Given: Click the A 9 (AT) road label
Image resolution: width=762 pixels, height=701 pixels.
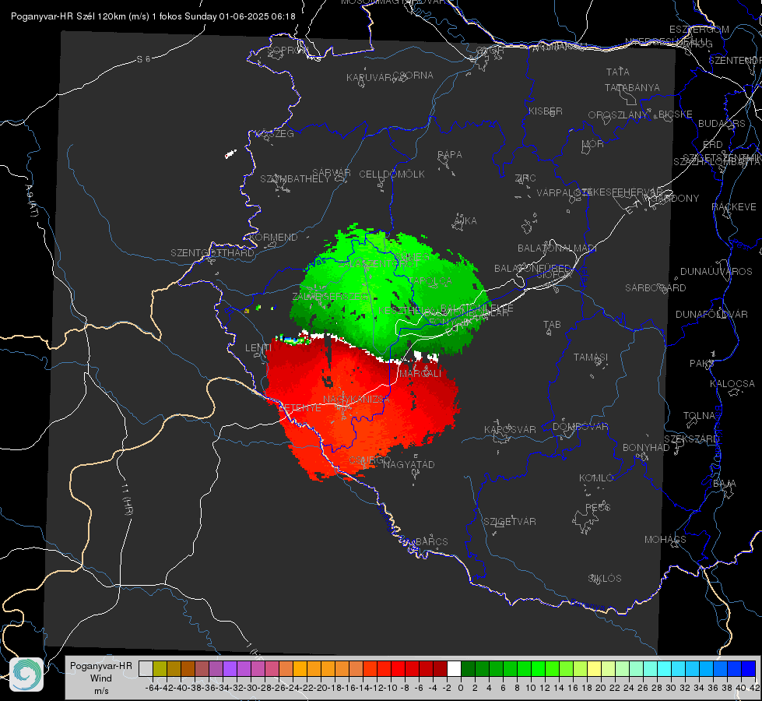Looking at the screenshot, I should pos(31,200).
